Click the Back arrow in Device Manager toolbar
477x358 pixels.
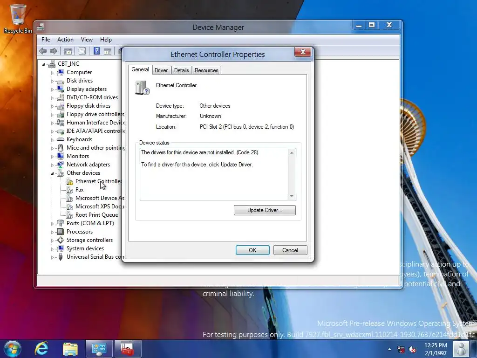click(x=43, y=51)
